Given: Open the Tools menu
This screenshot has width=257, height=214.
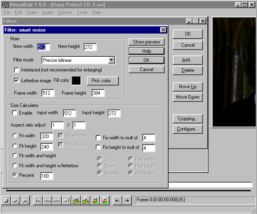Looking at the screenshot, I should [82, 12].
